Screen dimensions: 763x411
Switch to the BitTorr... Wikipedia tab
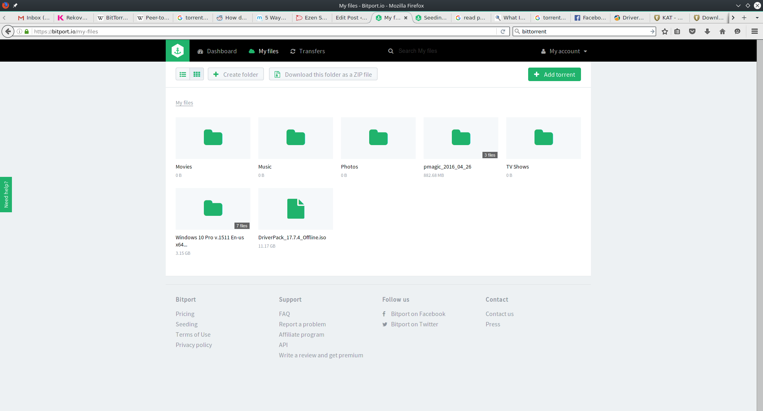[113, 17]
